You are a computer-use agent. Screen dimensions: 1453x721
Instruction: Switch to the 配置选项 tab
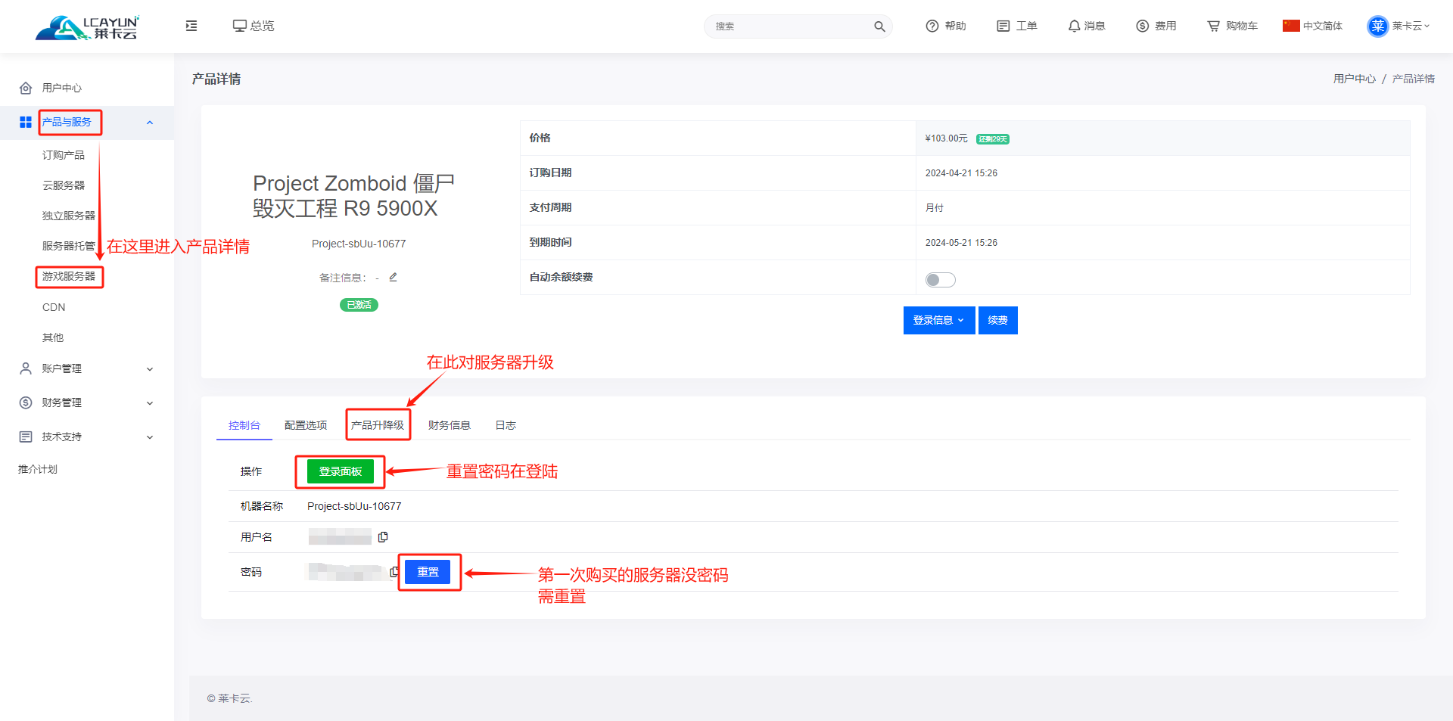306,425
